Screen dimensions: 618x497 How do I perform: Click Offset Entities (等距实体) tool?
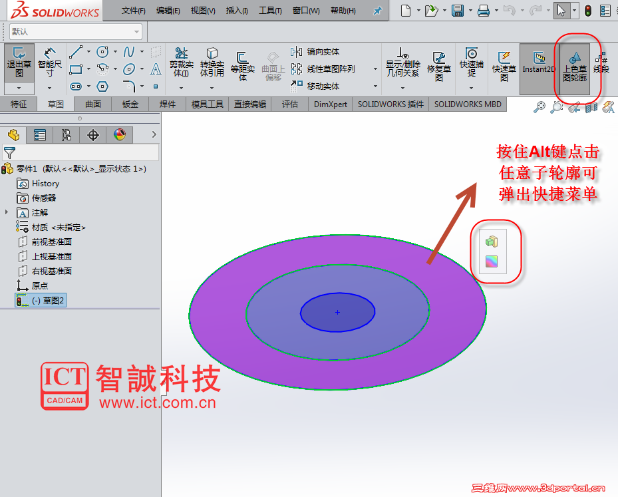pos(242,67)
